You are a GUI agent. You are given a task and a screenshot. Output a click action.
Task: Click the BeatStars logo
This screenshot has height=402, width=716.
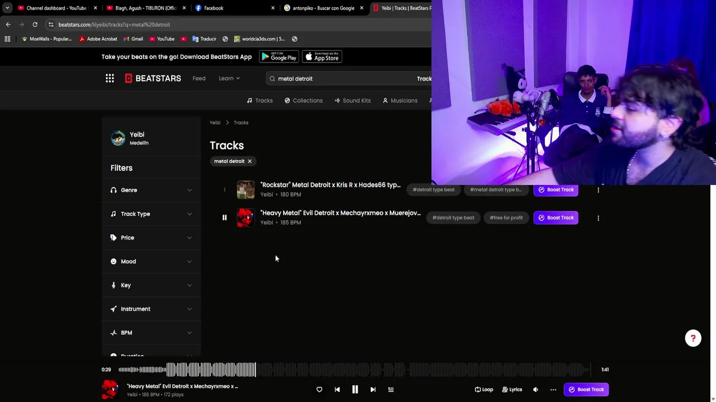click(153, 78)
